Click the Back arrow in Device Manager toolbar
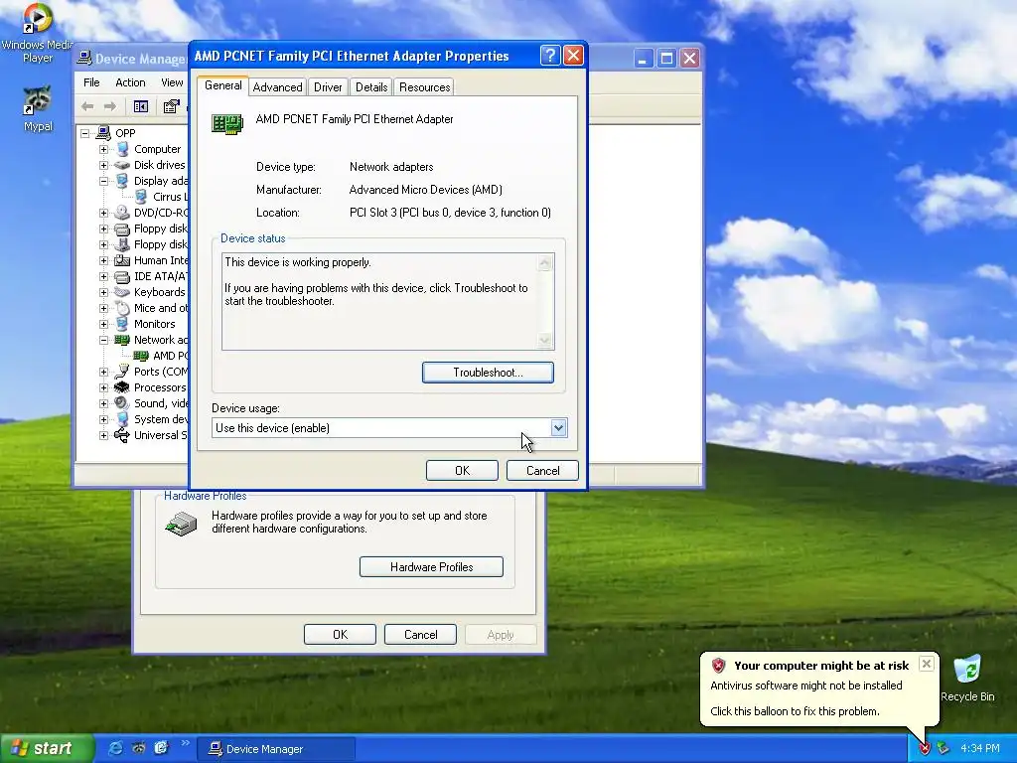1017x763 pixels. [x=87, y=106]
